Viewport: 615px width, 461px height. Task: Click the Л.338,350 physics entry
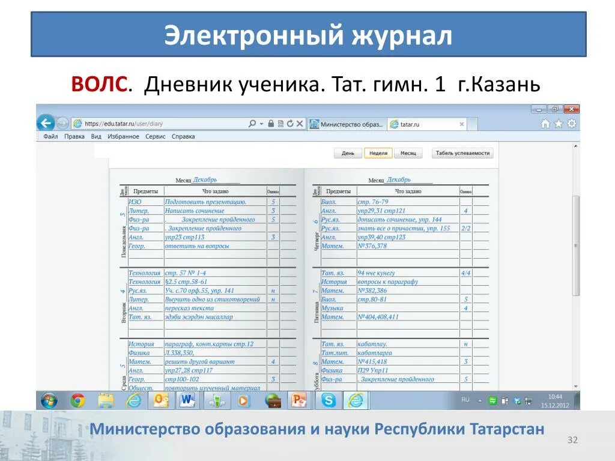click(180, 353)
